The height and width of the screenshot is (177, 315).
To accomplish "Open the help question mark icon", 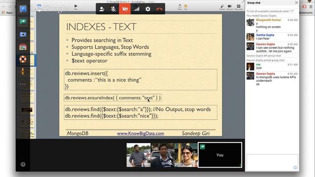I will (23, 164).
